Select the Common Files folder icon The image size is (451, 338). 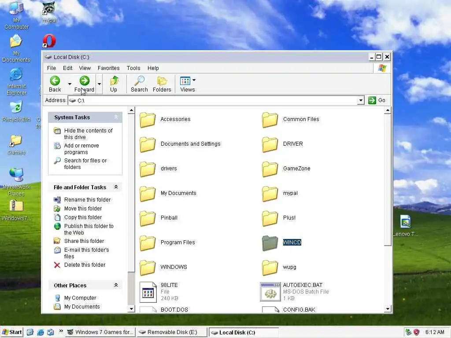270,120
